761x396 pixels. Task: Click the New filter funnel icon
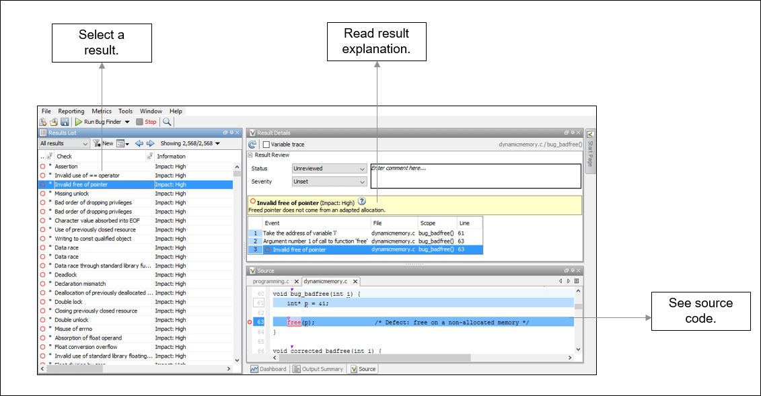click(x=97, y=143)
